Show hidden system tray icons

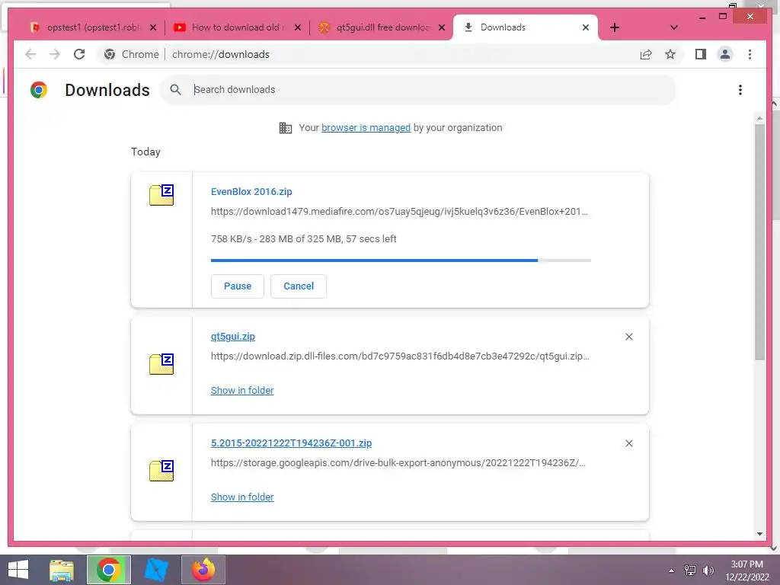[672, 570]
